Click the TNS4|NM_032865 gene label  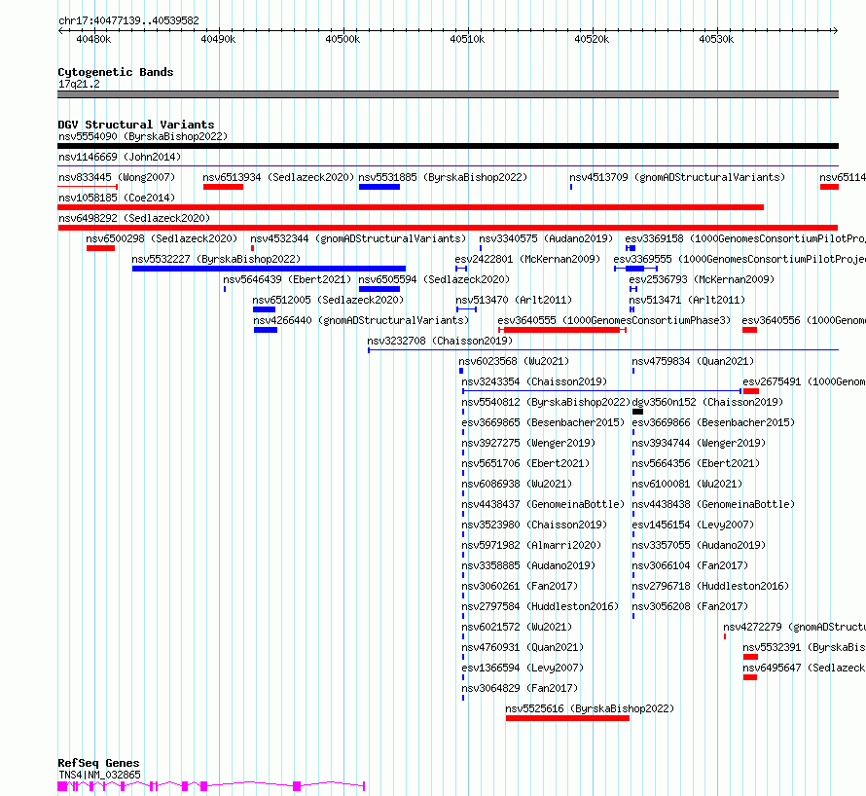[99, 775]
